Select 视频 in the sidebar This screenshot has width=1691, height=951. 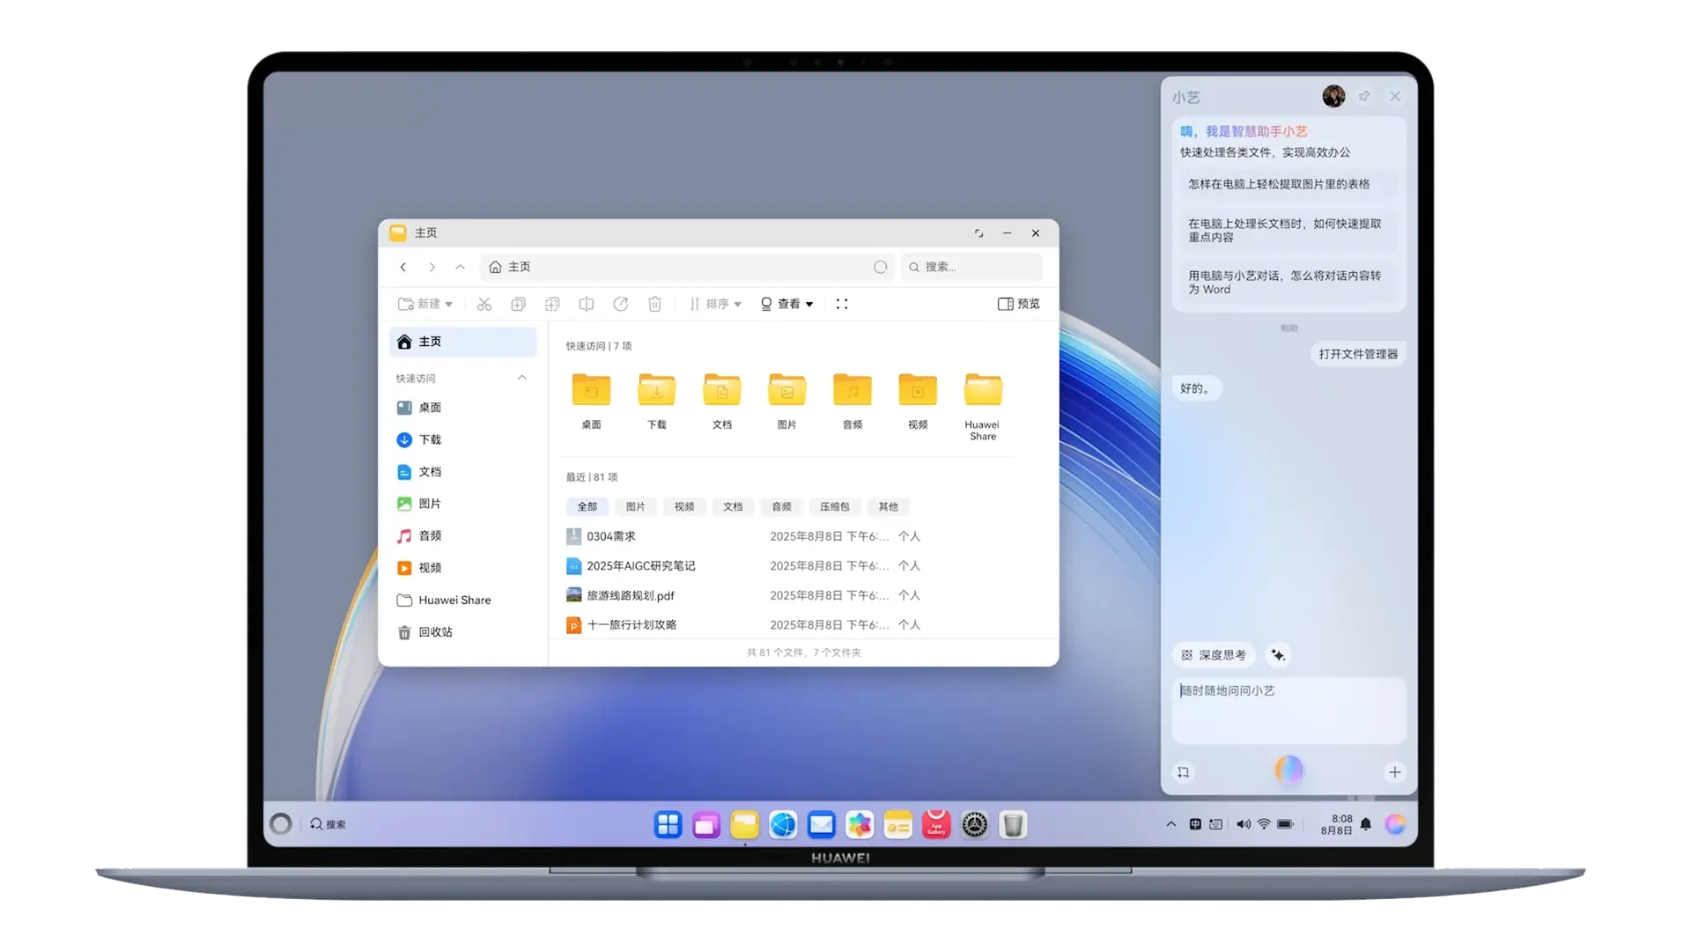click(462, 568)
